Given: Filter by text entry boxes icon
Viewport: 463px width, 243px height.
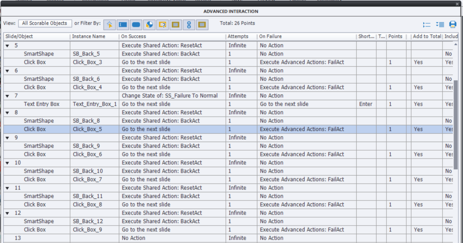Looking at the screenshot, I should [123, 24].
